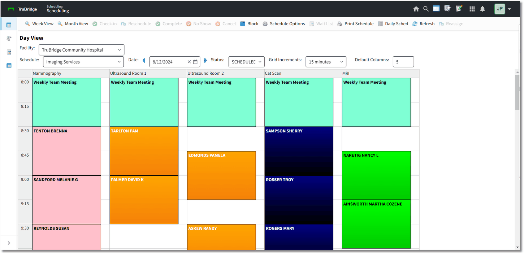Select the FENTON BRENNA appointment
Screen dimensions: 524x254
click(x=66, y=151)
